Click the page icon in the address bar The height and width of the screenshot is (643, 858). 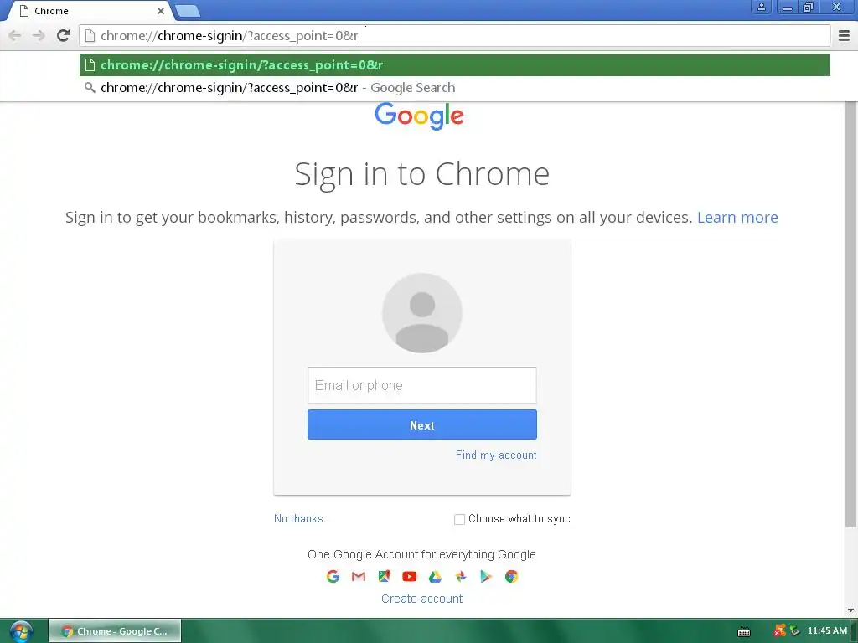[x=90, y=36]
